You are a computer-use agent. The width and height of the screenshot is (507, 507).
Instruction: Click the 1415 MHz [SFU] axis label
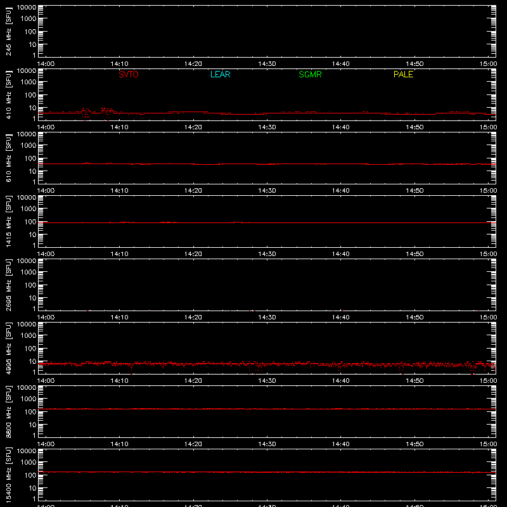click(8, 221)
